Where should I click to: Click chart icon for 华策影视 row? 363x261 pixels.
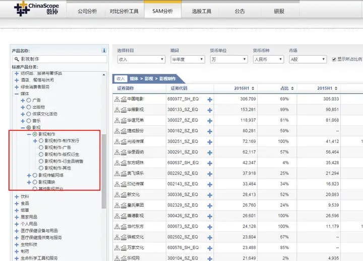[124, 110]
